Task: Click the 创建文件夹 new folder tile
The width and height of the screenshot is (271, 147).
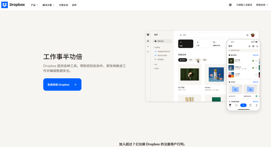Action: [219, 44]
